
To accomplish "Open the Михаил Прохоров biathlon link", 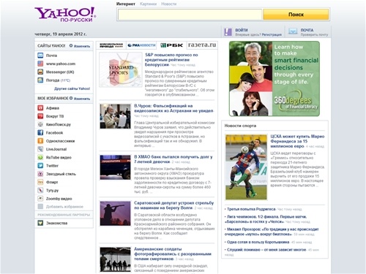I will (272, 232).
